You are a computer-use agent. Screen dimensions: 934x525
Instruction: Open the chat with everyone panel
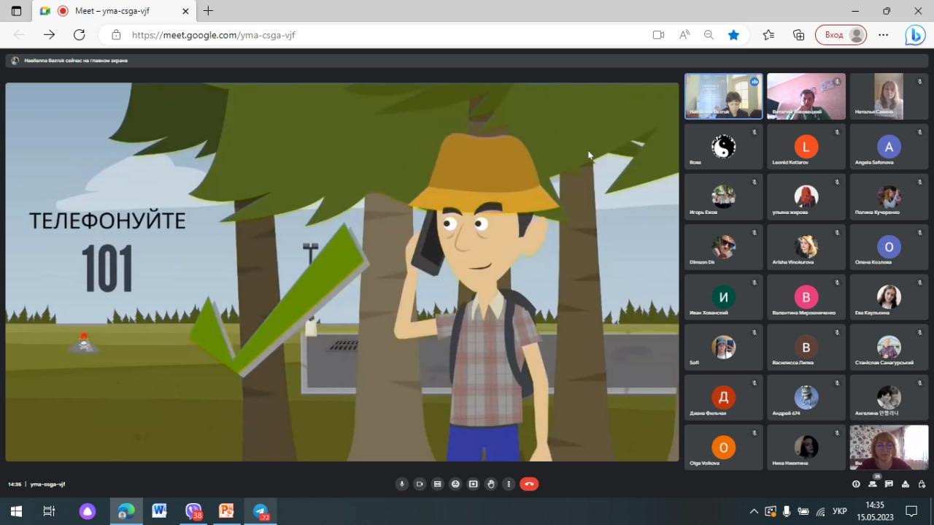pyautogui.click(x=889, y=484)
